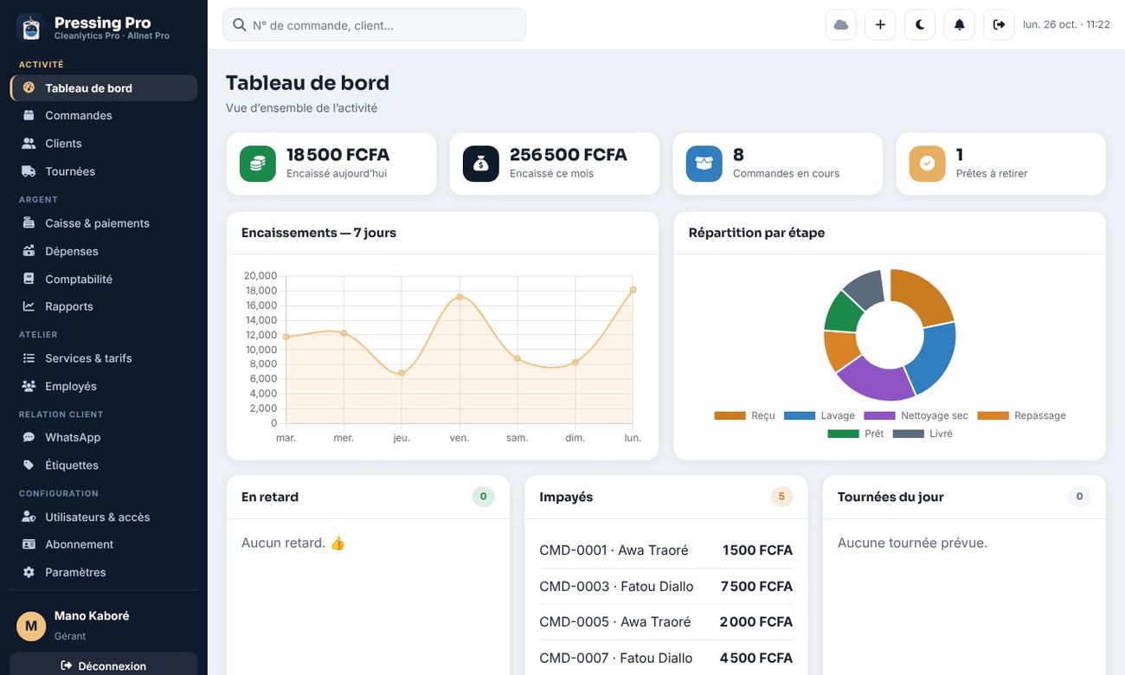
Task: Open Services & tarifs section
Action: (x=104, y=358)
